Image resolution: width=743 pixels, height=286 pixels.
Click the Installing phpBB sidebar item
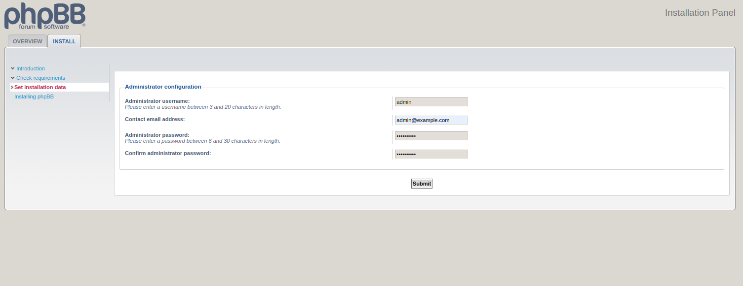point(34,96)
